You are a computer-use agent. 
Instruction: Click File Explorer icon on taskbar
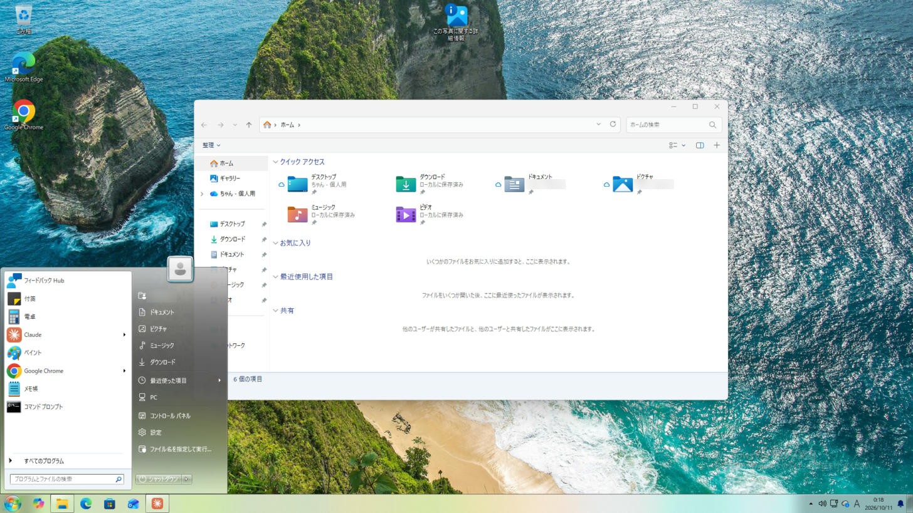(62, 504)
